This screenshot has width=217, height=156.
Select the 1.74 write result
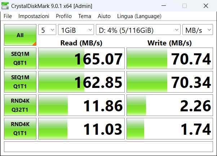point(170,129)
